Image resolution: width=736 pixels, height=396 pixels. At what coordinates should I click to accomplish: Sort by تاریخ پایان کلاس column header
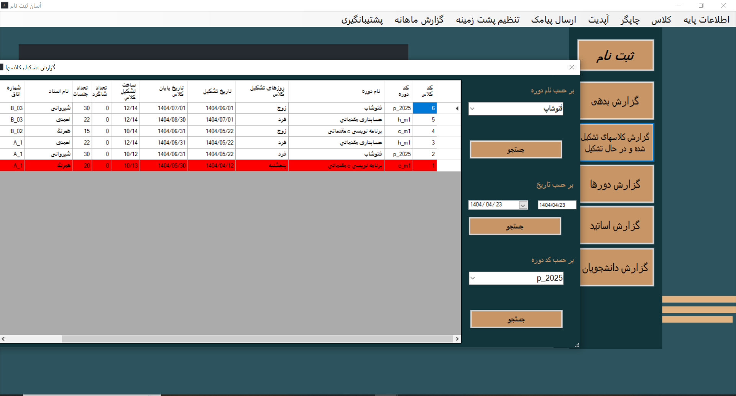click(x=164, y=91)
